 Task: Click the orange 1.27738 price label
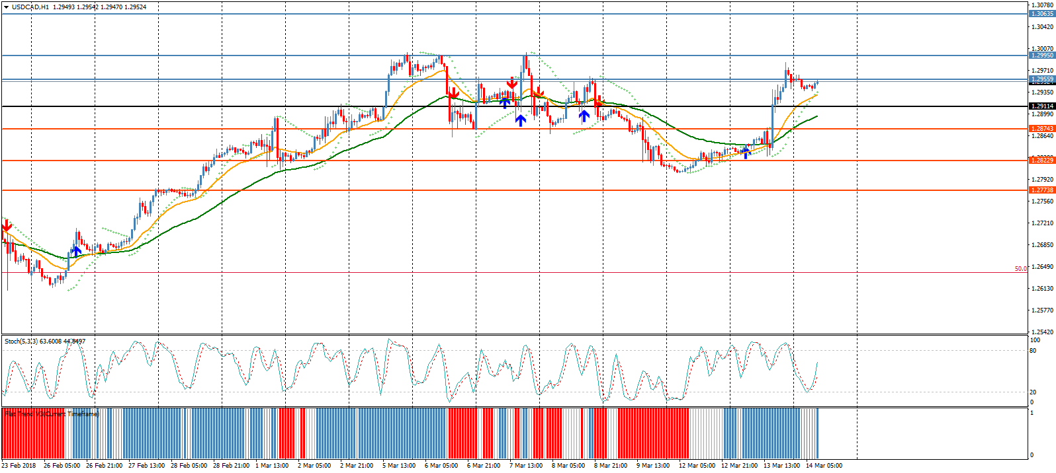1041,190
